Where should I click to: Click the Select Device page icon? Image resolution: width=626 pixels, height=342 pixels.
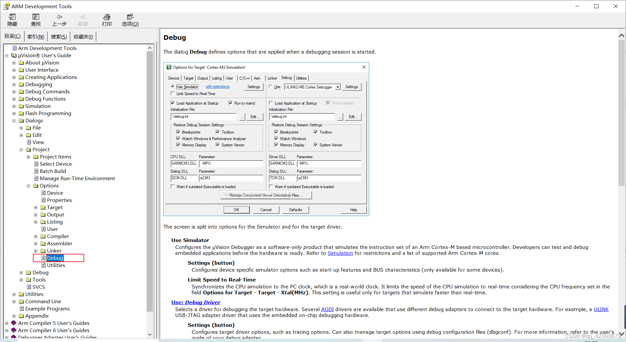point(36,164)
